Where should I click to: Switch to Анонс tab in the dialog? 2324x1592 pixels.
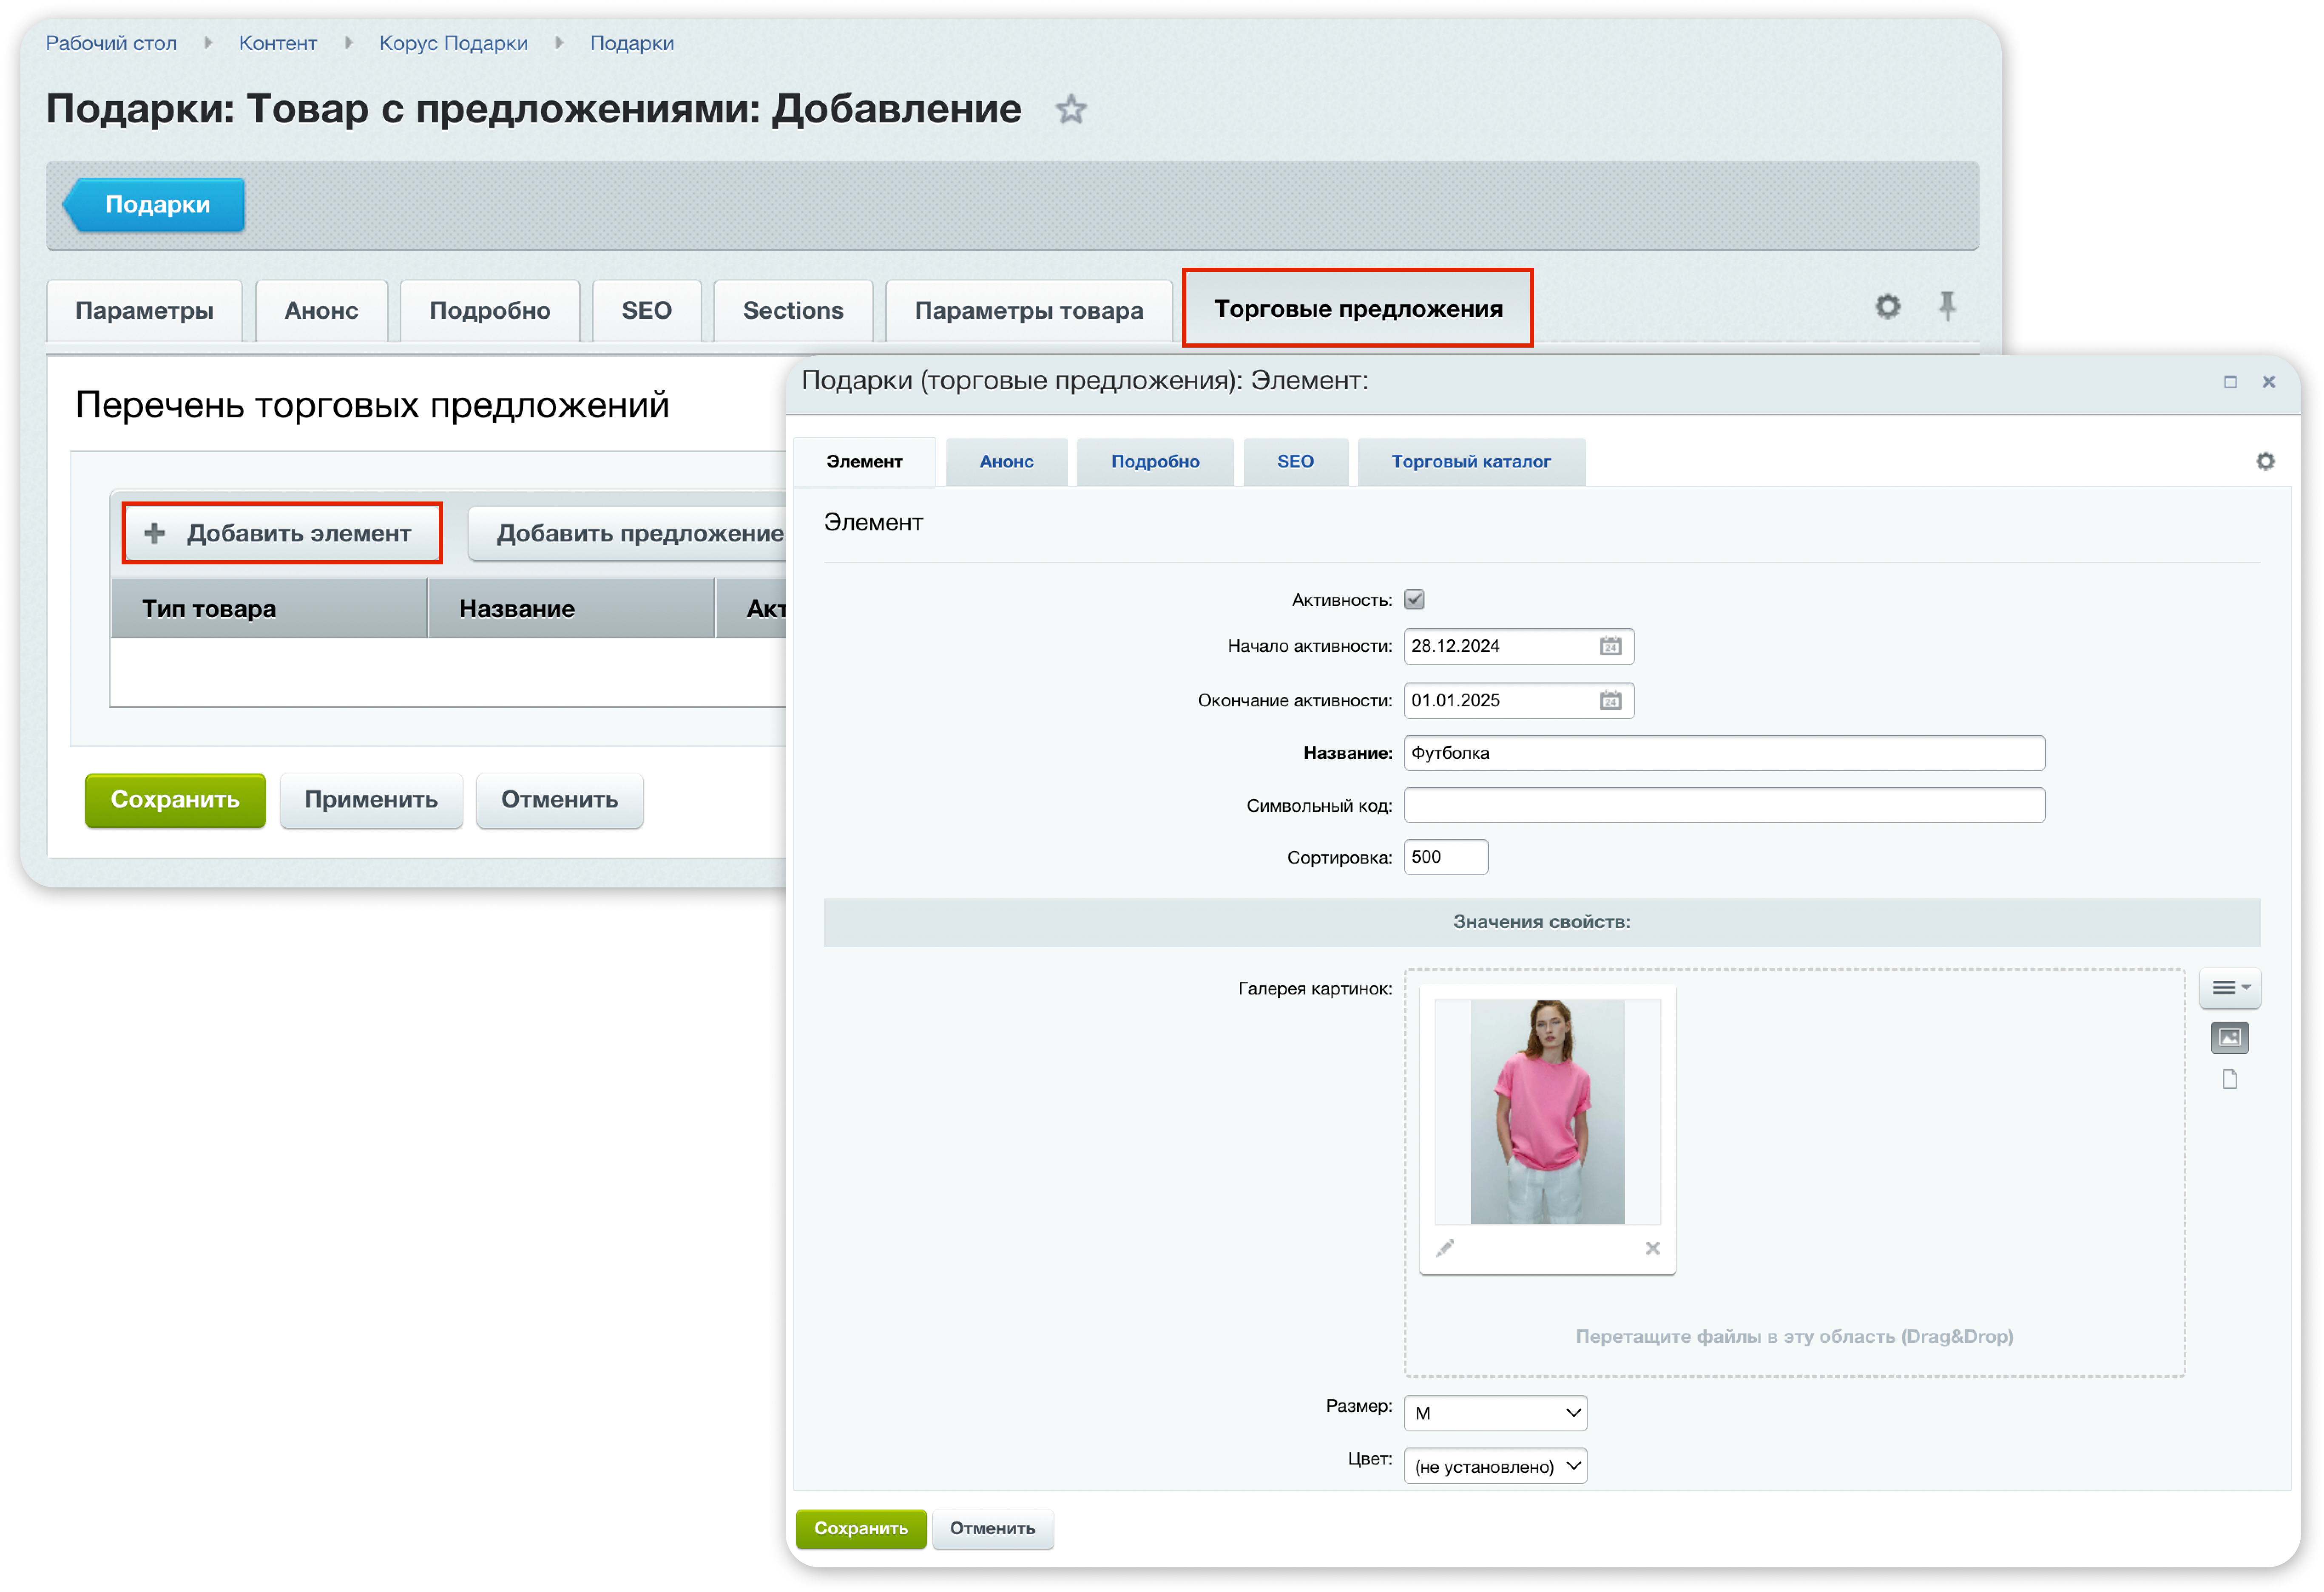pyautogui.click(x=1006, y=462)
